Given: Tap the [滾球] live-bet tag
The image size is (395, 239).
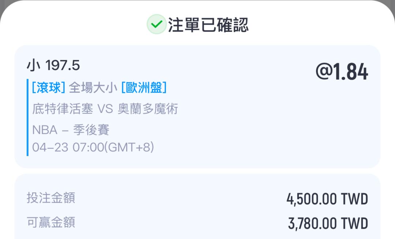Looking at the screenshot, I should pyautogui.click(x=48, y=88).
